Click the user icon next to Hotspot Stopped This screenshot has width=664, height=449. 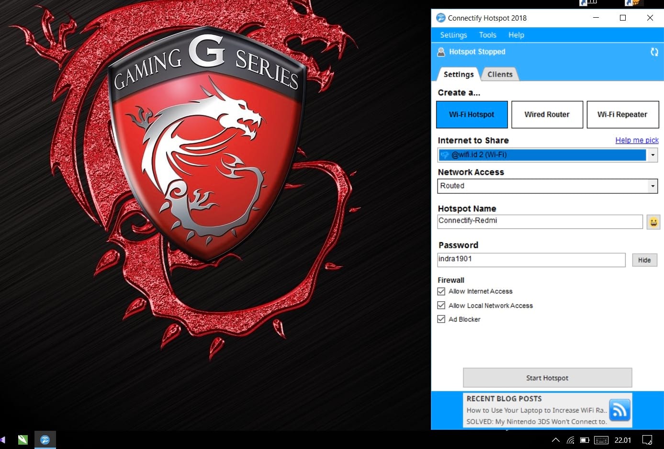pos(441,52)
